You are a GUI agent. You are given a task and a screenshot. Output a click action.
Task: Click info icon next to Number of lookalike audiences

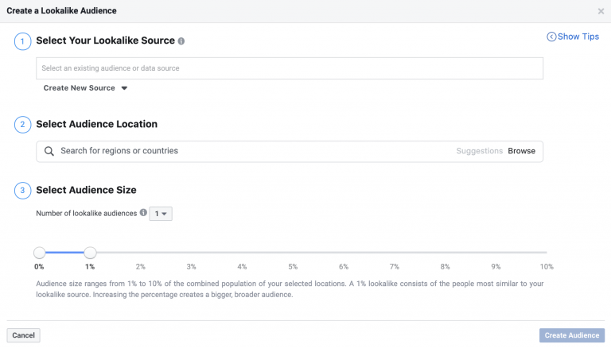point(143,213)
